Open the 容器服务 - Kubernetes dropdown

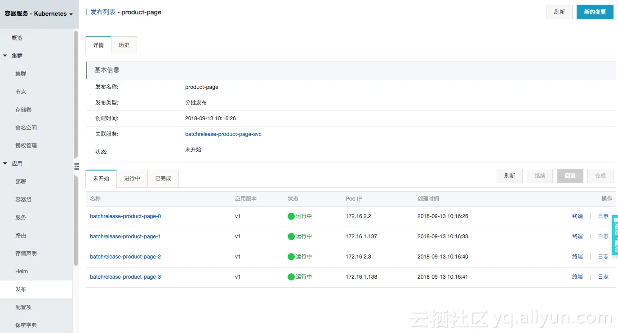(x=39, y=14)
